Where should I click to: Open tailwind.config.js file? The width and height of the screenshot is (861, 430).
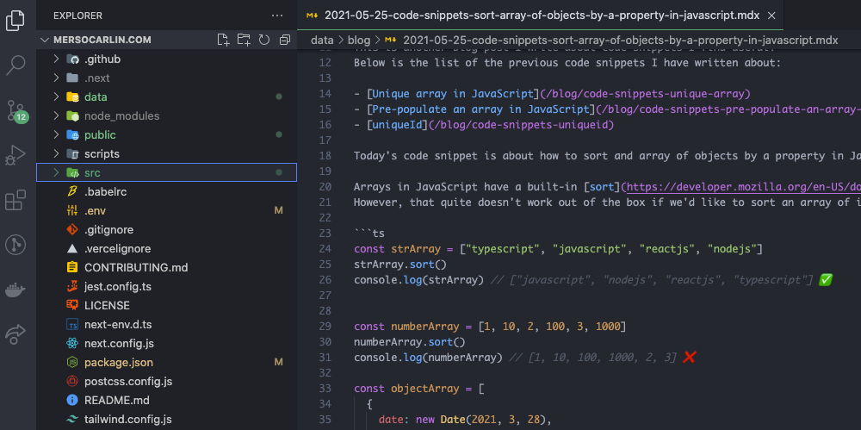pyautogui.click(x=167, y=420)
